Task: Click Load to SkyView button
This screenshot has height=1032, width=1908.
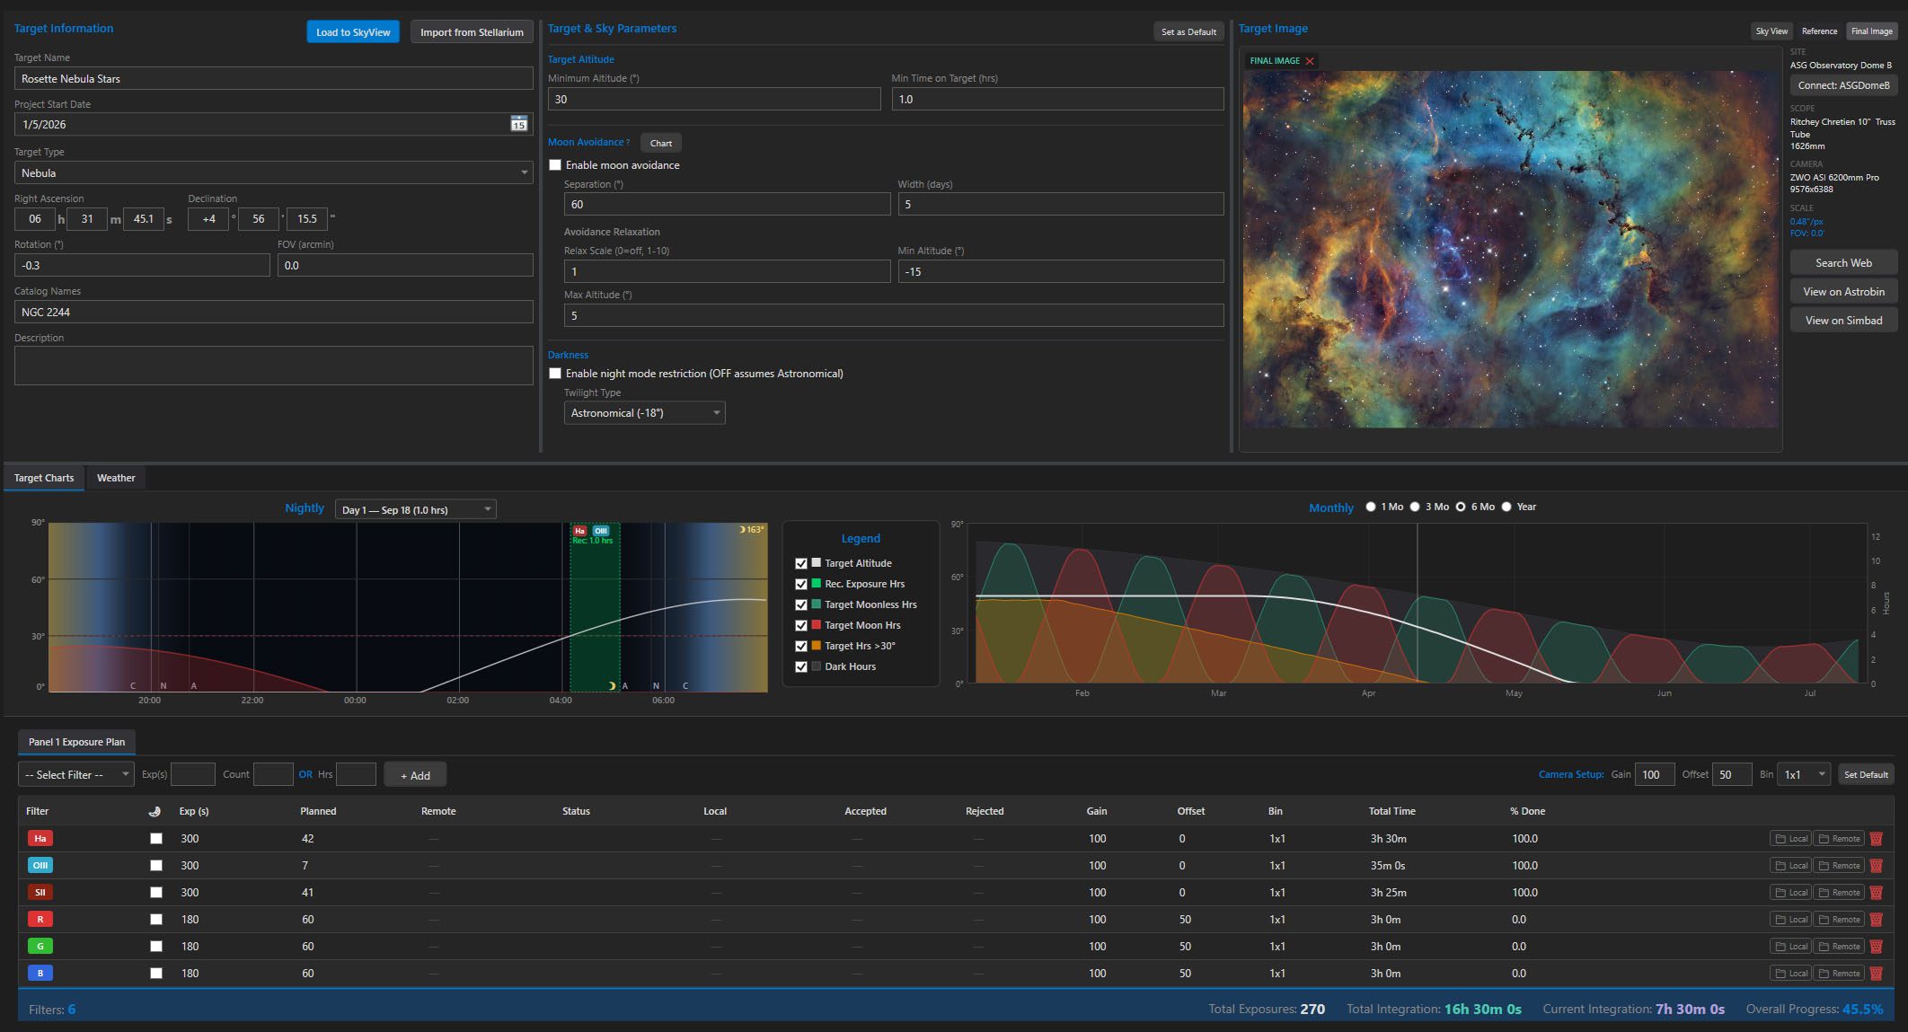Action: [353, 32]
